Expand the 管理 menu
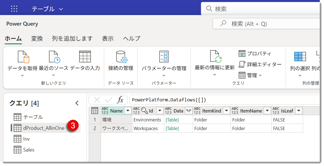The height and width of the screenshot is (166, 324). [250, 75]
